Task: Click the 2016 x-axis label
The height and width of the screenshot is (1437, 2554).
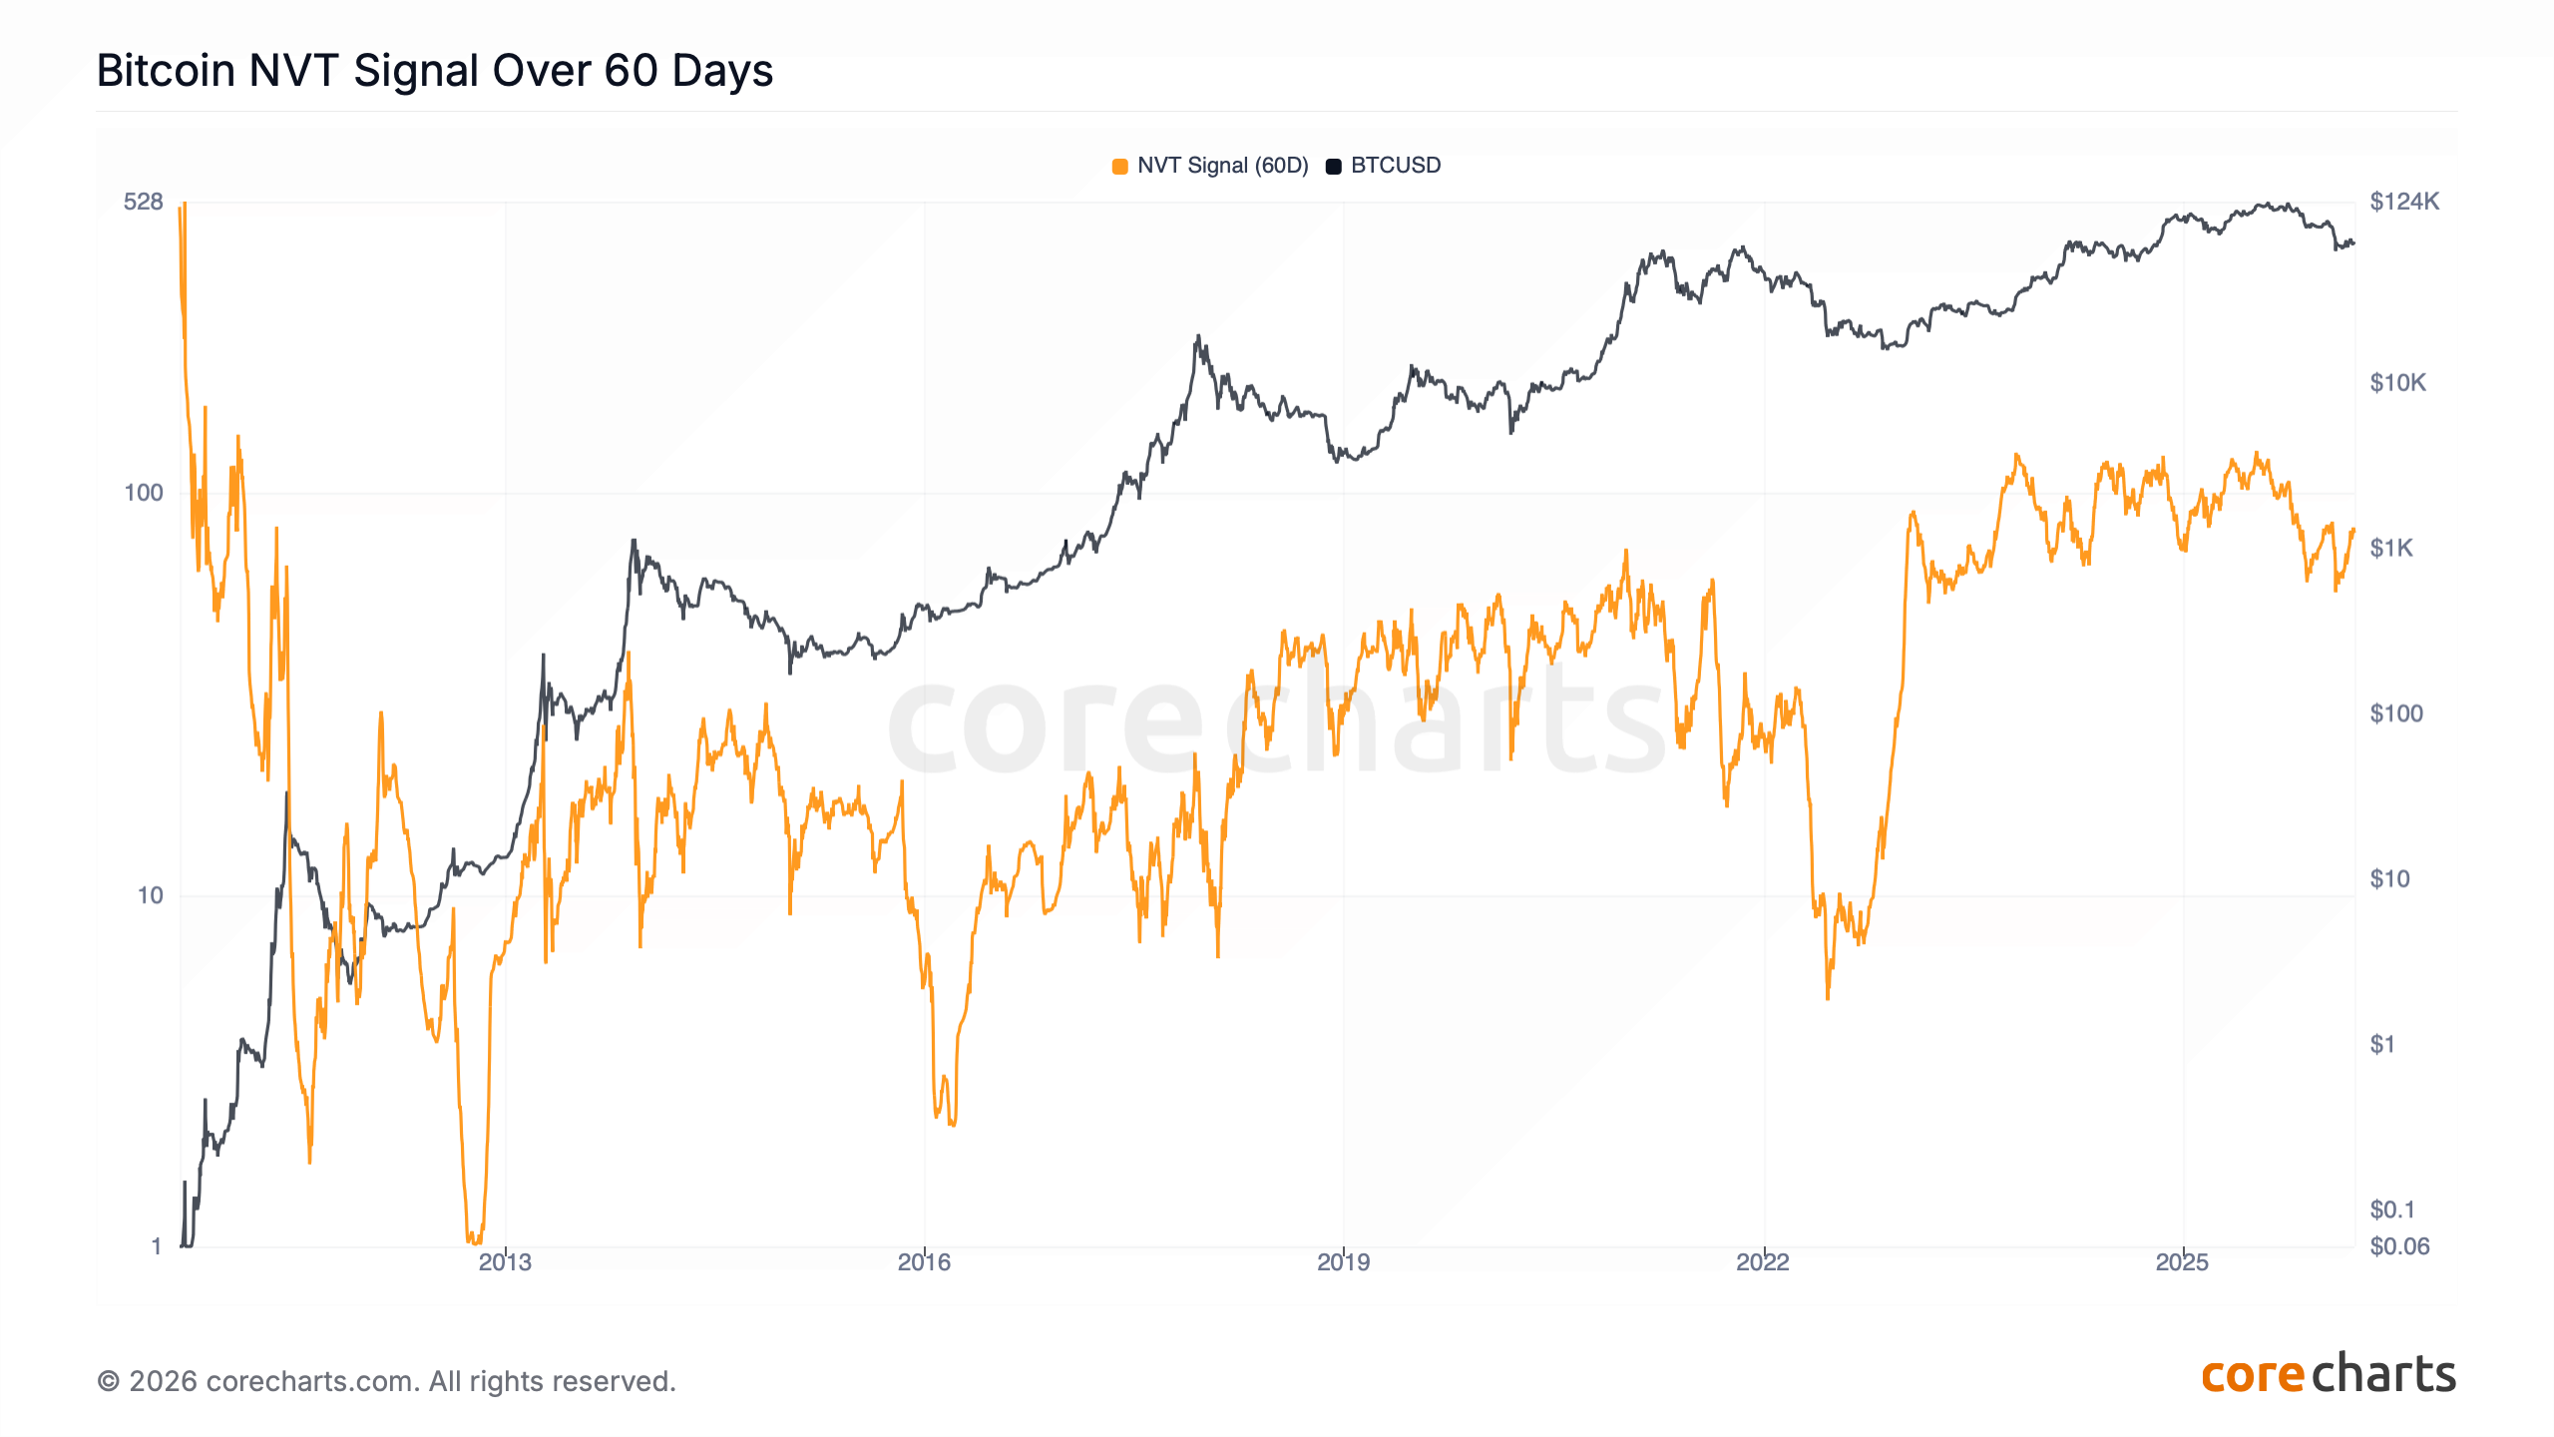Action: tap(924, 1262)
